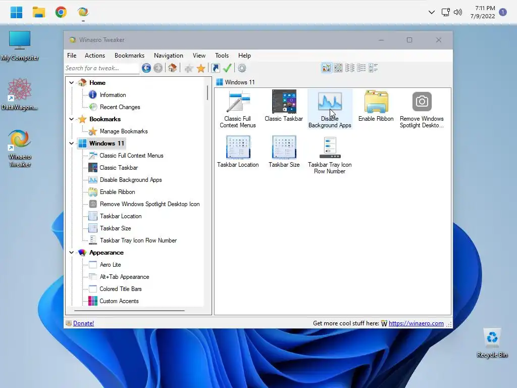517x388 pixels.
Task: Open the Actions menu
Action: pos(94,56)
